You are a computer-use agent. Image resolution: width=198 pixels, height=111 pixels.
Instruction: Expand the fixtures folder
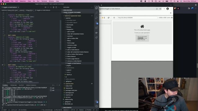(x=69, y=27)
